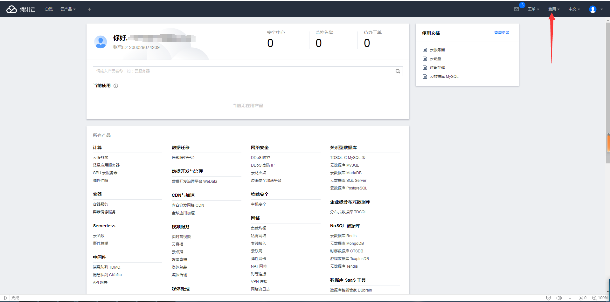Open 全球应用加速 product
The image size is (610, 302).
click(183, 213)
